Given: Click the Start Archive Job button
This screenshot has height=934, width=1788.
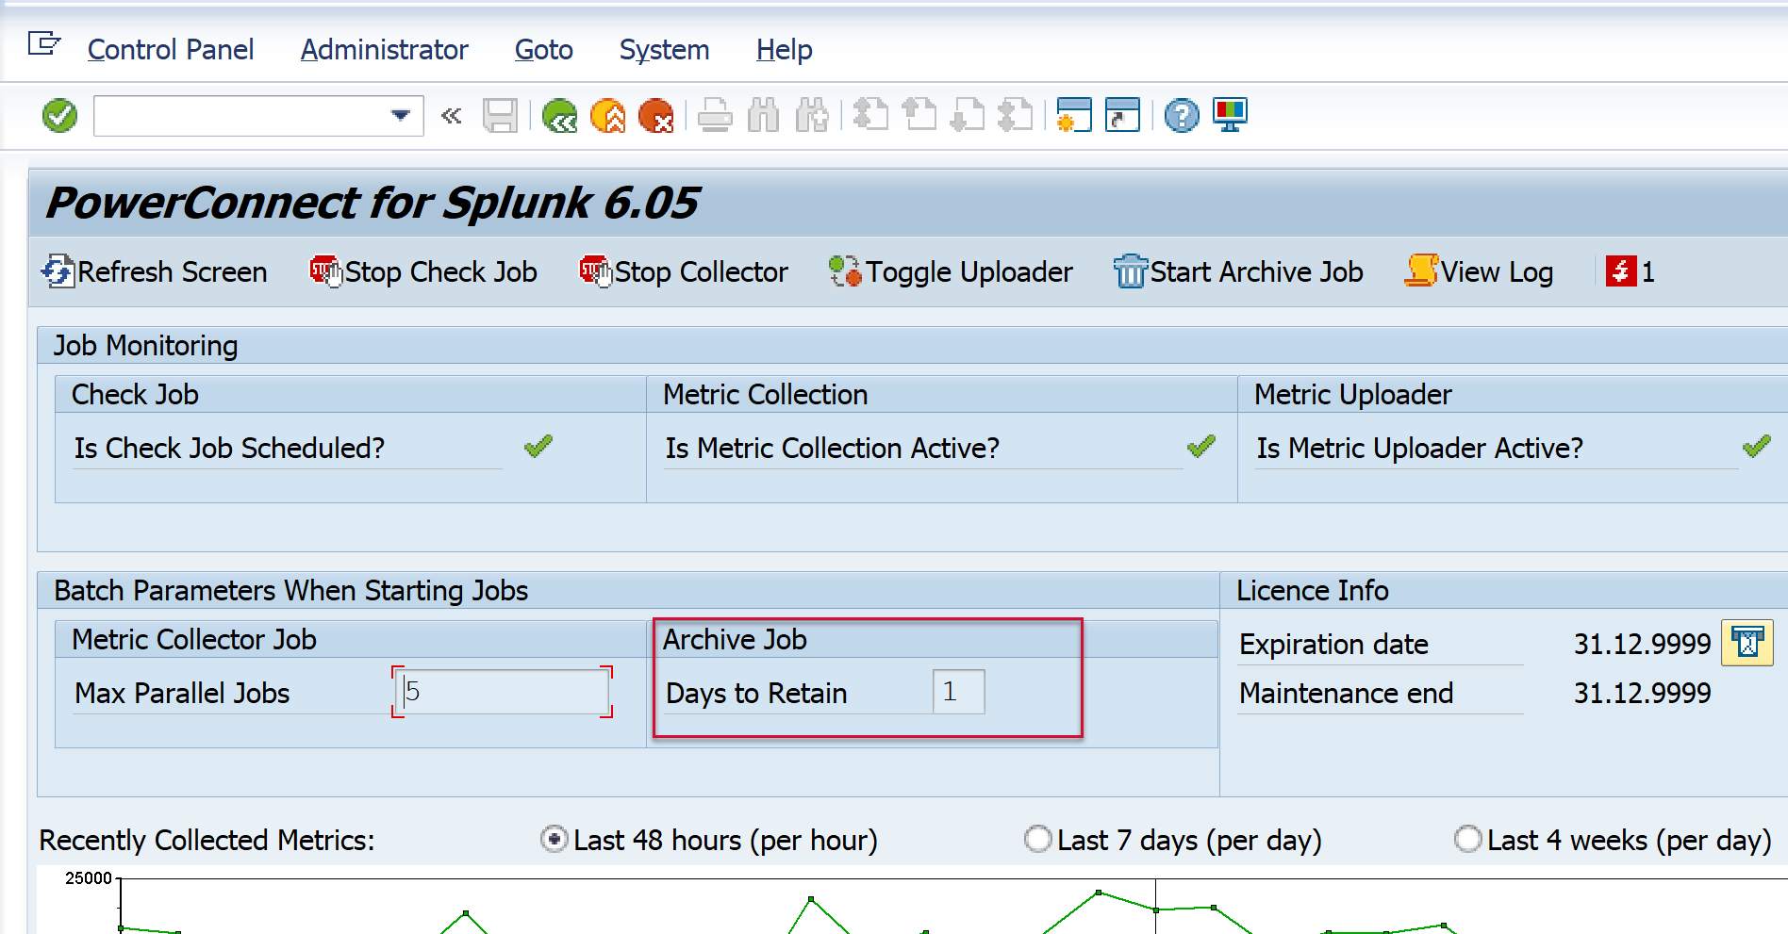Looking at the screenshot, I should tap(1238, 272).
